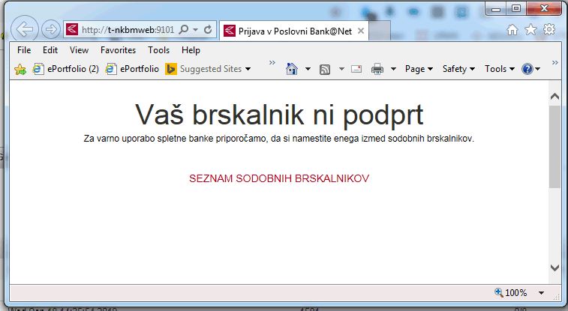Image resolution: width=568 pixels, height=311 pixels.
Task: Open address bar autocomplete dropdown arrow
Action: pyautogui.click(x=196, y=30)
